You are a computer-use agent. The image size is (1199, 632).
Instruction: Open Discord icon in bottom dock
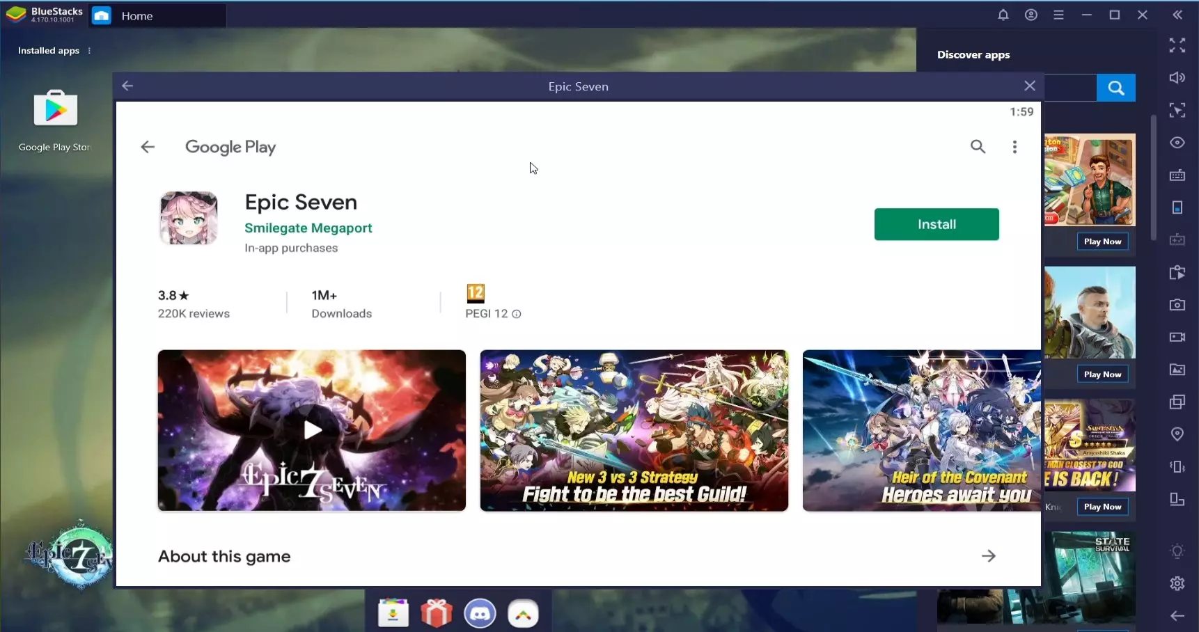point(480,614)
